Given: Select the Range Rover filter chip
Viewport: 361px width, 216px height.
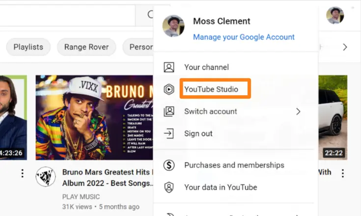Looking at the screenshot, I should click(86, 47).
